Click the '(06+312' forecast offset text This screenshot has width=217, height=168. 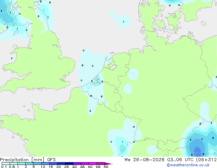point(206,160)
